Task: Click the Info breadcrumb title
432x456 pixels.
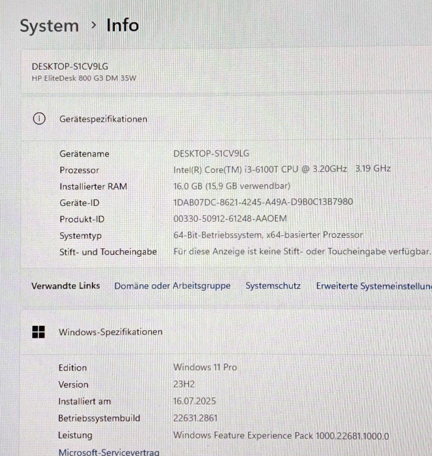Action: (x=122, y=25)
